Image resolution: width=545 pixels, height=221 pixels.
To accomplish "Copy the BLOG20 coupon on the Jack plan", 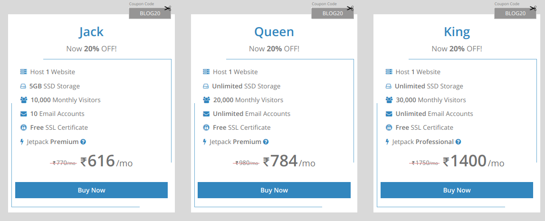I will tap(150, 13).
